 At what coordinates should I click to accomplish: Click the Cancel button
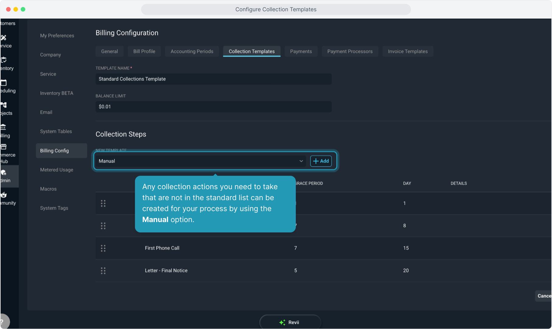(544, 296)
